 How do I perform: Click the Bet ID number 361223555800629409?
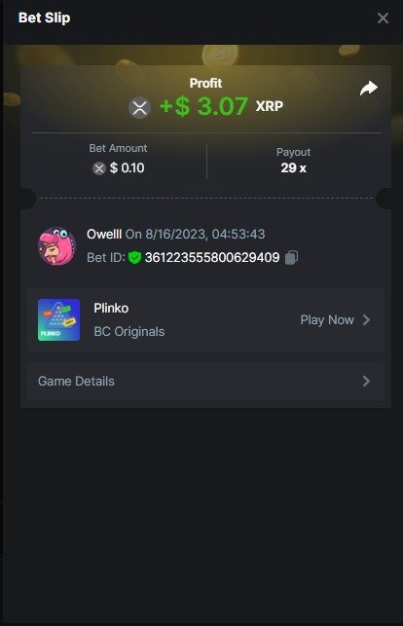coord(212,257)
